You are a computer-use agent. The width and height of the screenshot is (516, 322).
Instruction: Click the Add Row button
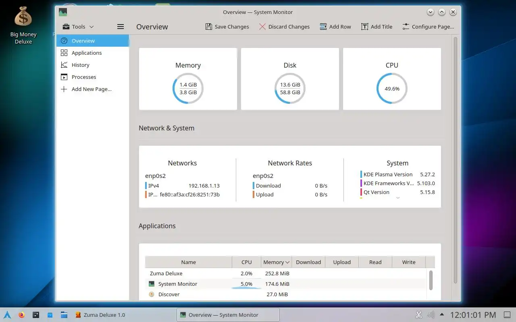[x=335, y=27]
